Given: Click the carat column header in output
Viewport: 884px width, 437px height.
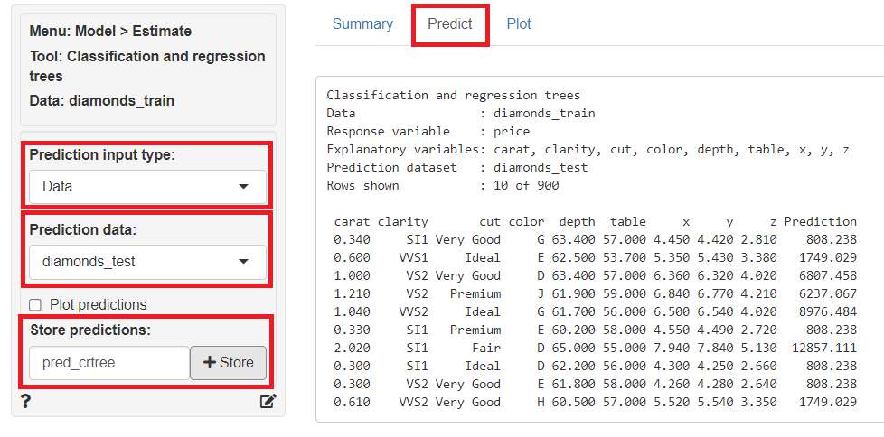Looking at the screenshot, I should point(352,221).
